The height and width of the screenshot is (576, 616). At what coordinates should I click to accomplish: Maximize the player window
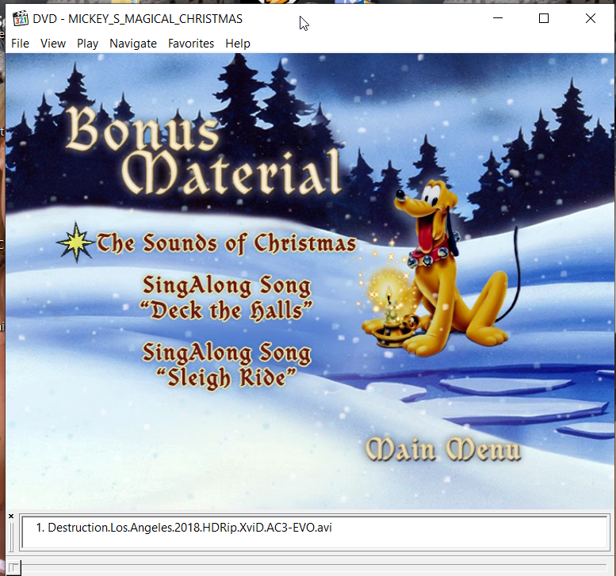pos(544,18)
